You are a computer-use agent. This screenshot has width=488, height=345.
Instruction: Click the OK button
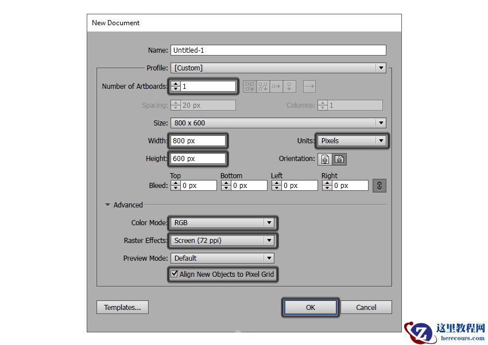pyautogui.click(x=311, y=307)
